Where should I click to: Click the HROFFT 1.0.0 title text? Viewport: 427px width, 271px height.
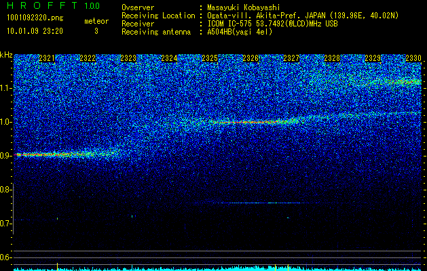[54, 5]
